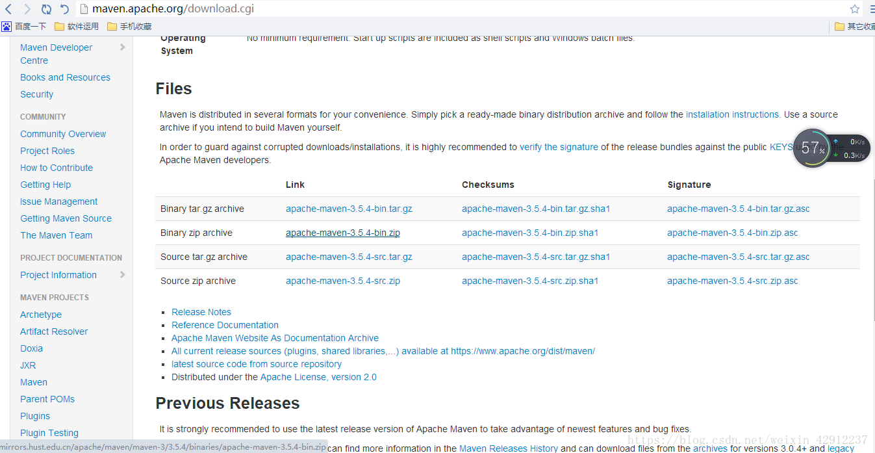Image resolution: width=875 pixels, height=453 pixels.
Task: Expand Project Information submenu arrow
Action: (123, 275)
